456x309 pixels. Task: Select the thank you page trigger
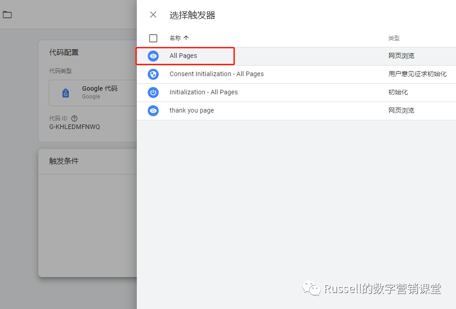(x=192, y=110)
